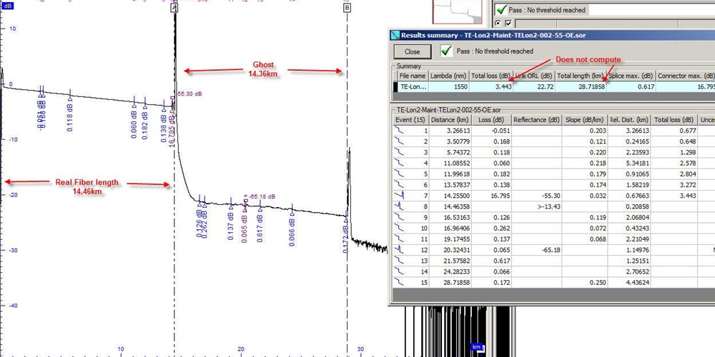
Task: Click rel. dist. 5.34181 in event 4 row
Action: 628,163
